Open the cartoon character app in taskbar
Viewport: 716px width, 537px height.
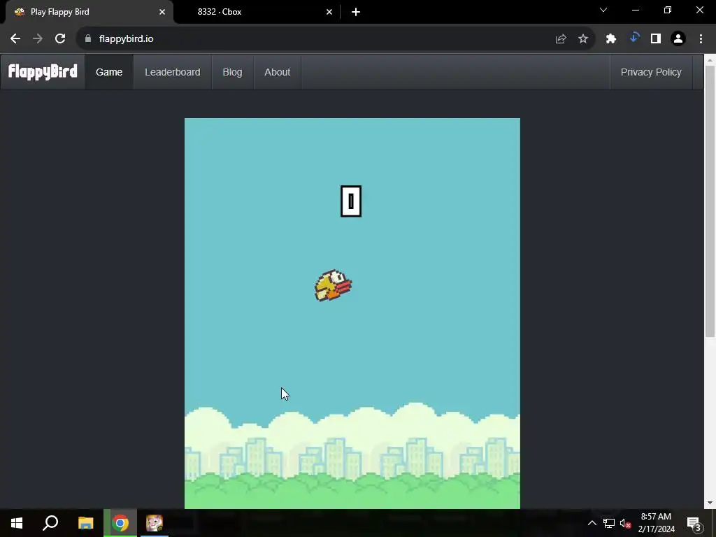(155, 523)
